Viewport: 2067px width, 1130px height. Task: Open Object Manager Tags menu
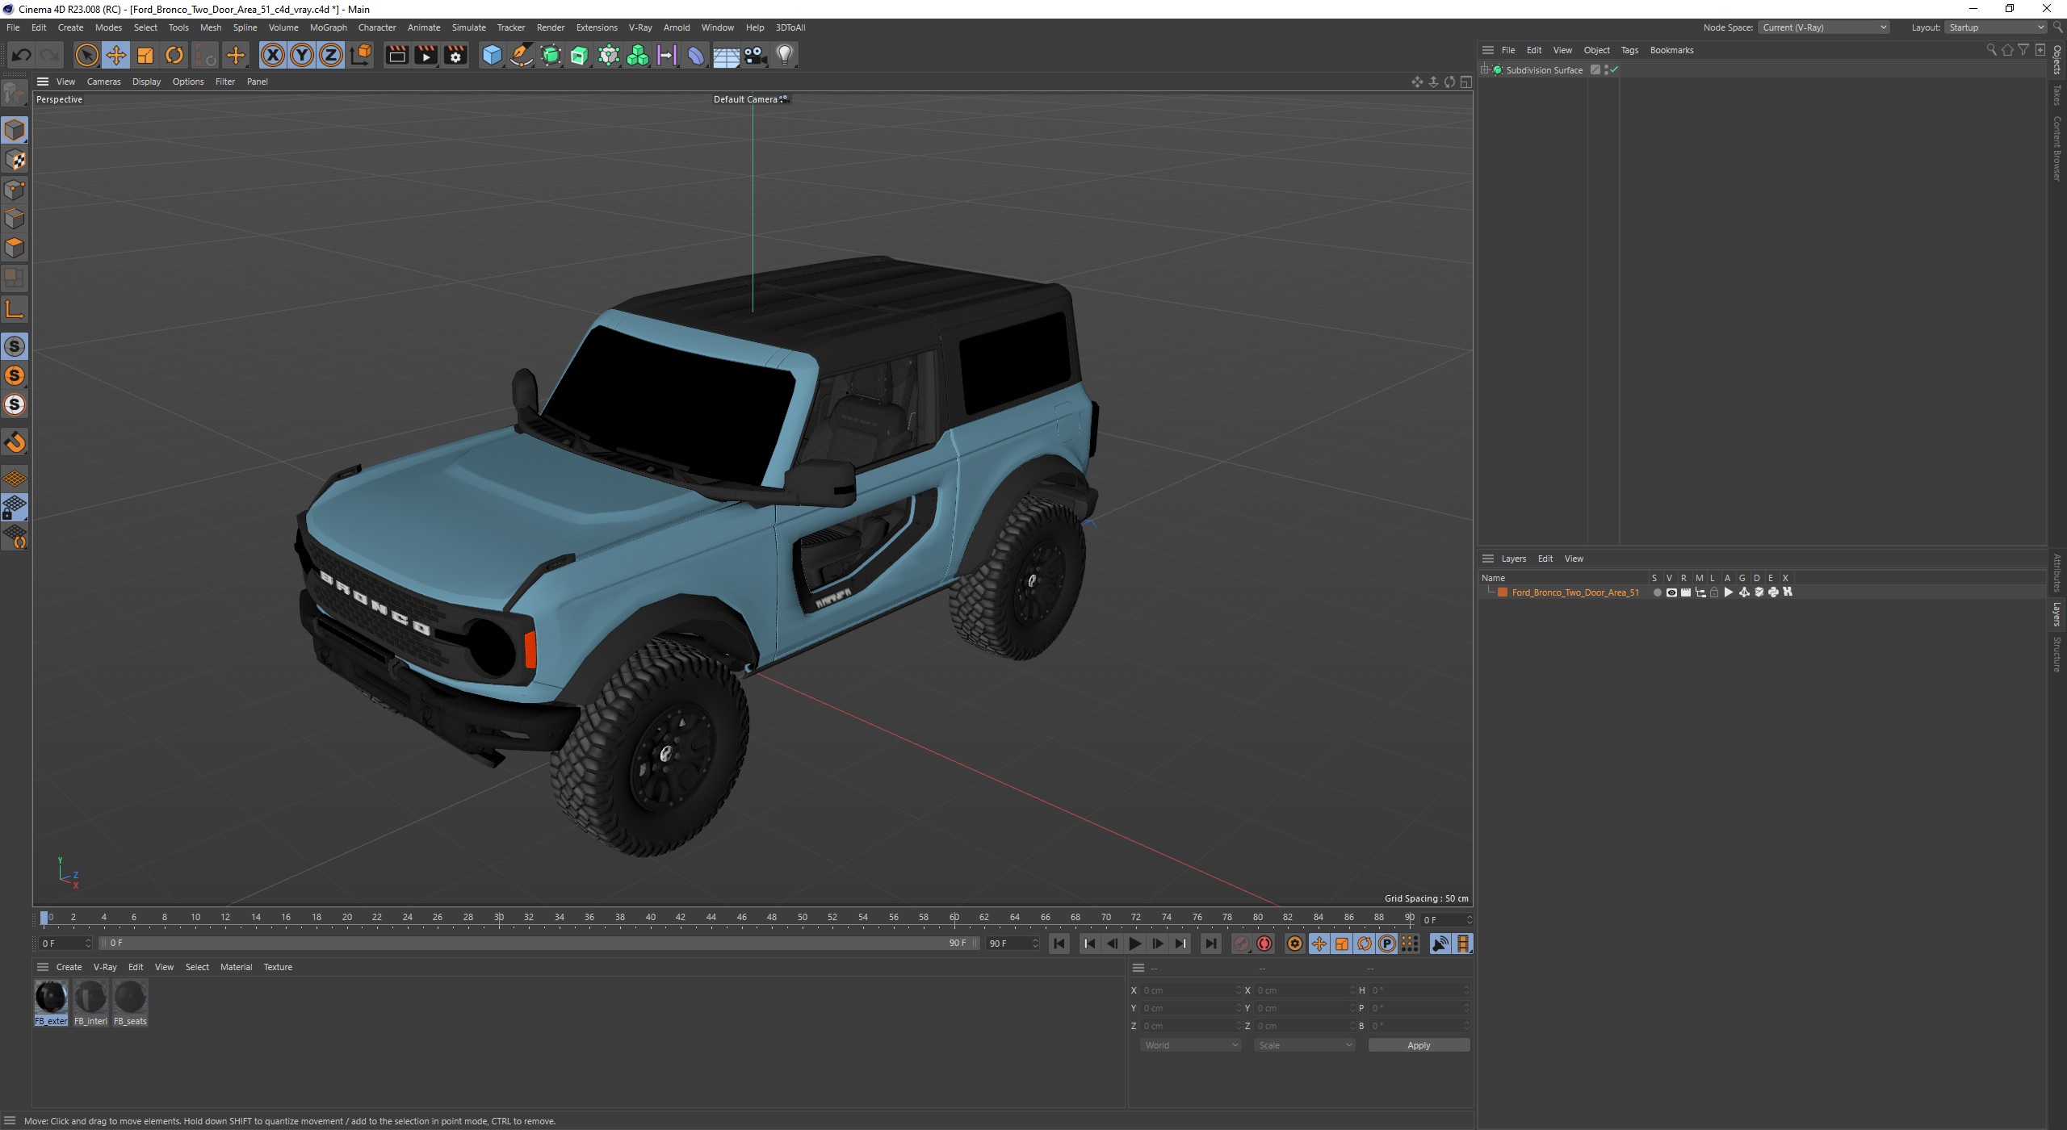(1629, 50)
